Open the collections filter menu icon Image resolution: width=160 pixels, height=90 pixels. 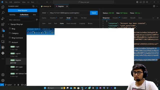tap(37, 19)
